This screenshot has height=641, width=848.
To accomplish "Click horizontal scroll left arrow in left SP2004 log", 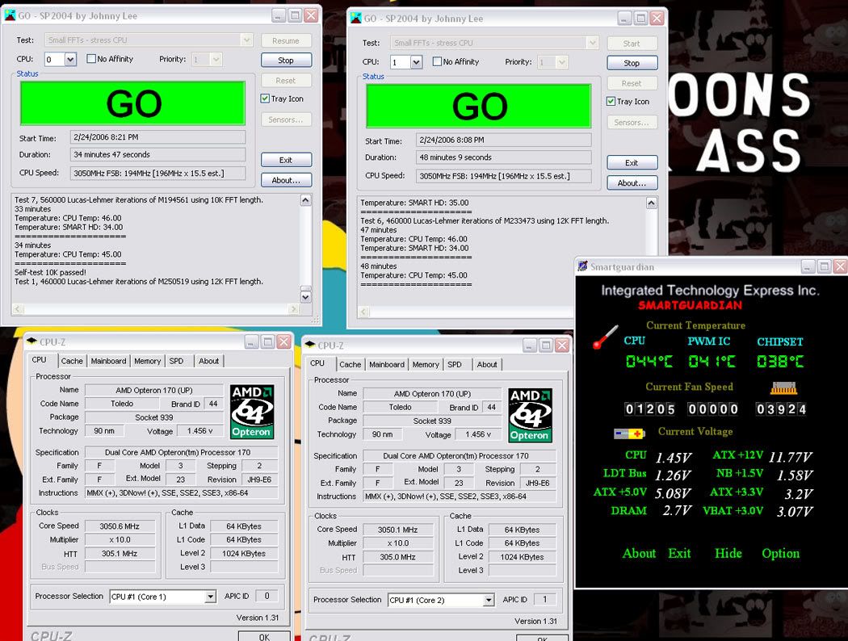I will tap(17, 309).
